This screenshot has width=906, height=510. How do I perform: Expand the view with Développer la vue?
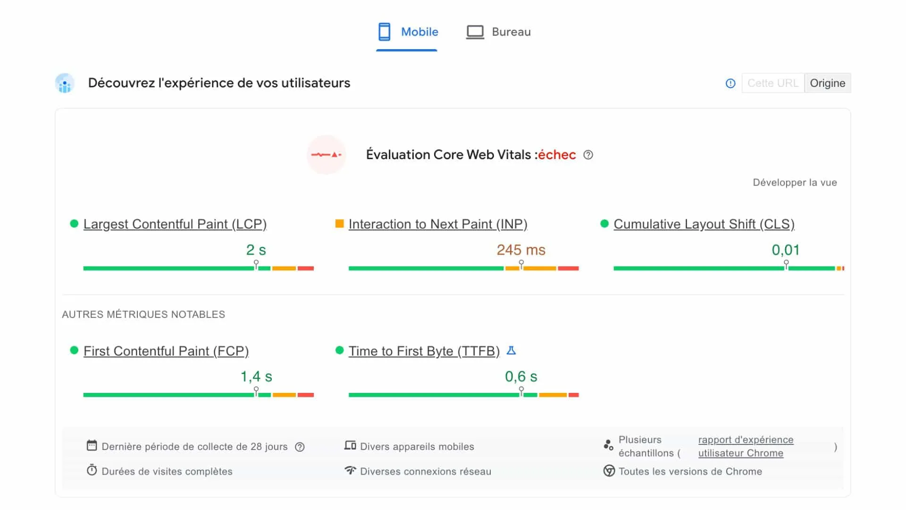pos(795,182)
